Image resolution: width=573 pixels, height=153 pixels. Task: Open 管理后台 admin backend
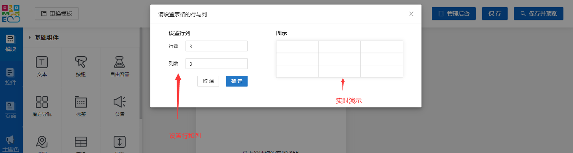454,14
